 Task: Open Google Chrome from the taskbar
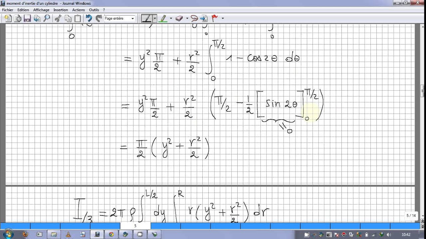[x=111, y=234]
